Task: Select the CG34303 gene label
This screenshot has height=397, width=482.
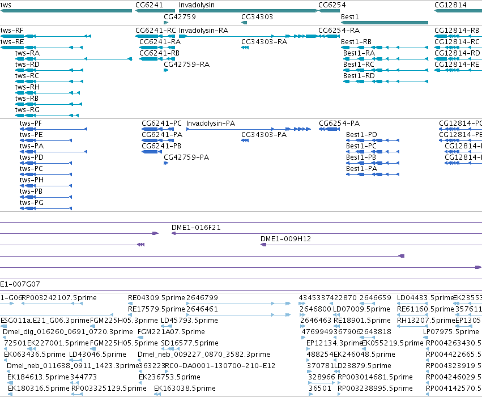Action: tap(257, 16)
